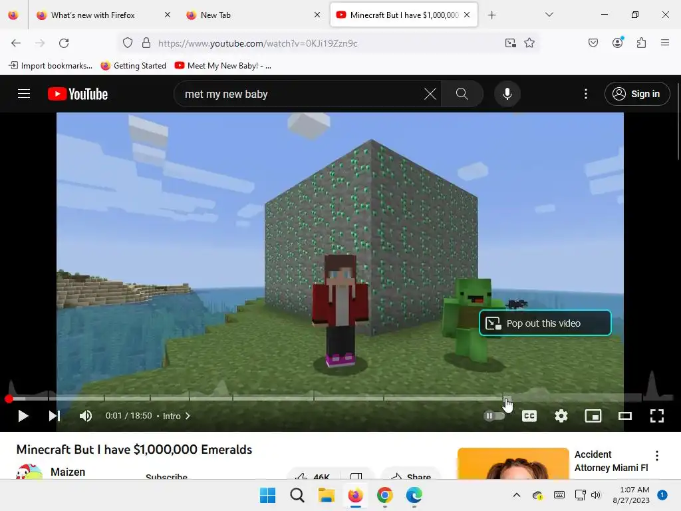681x511 pixels.
Task: Bookmark this page with star
Action: (529, 43)
